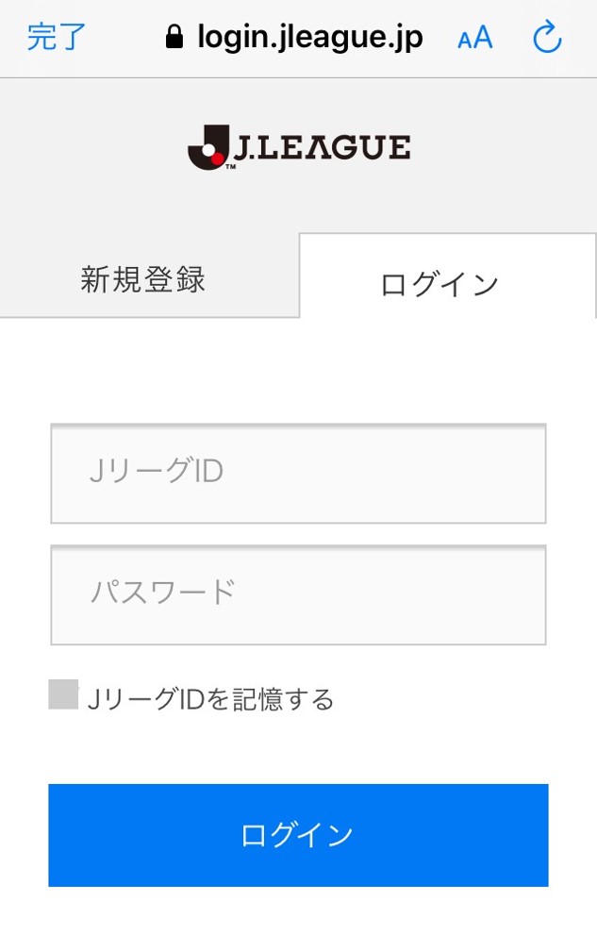Select the login.jleague.jp address text

click(309, 38)
